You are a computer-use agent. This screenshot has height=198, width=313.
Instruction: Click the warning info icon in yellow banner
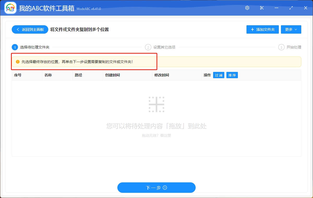click(x=17, y=61)
